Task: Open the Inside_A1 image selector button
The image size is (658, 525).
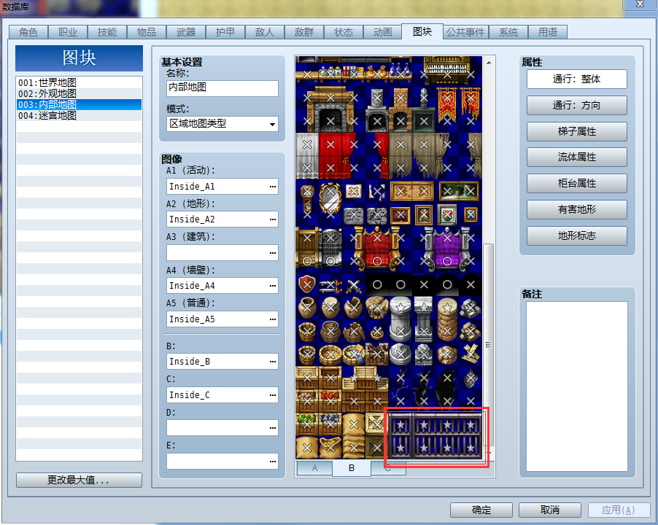Action: coord(273,187)
